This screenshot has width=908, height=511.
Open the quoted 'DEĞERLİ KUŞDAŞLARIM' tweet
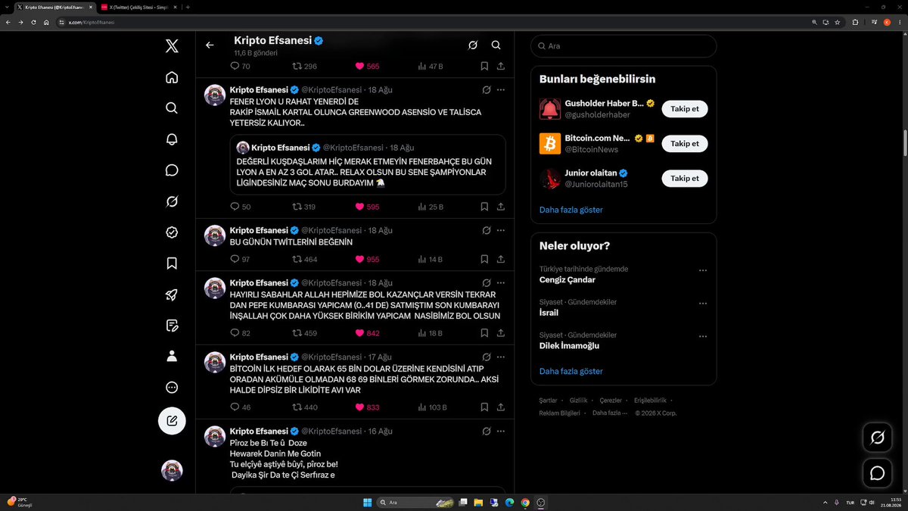(368, 164)
